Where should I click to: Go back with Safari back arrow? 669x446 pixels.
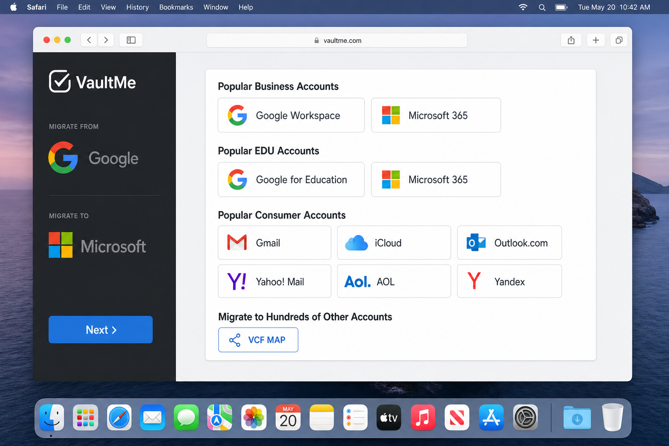pos(89,40)
